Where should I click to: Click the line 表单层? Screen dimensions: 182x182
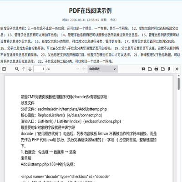pos(26,158)
